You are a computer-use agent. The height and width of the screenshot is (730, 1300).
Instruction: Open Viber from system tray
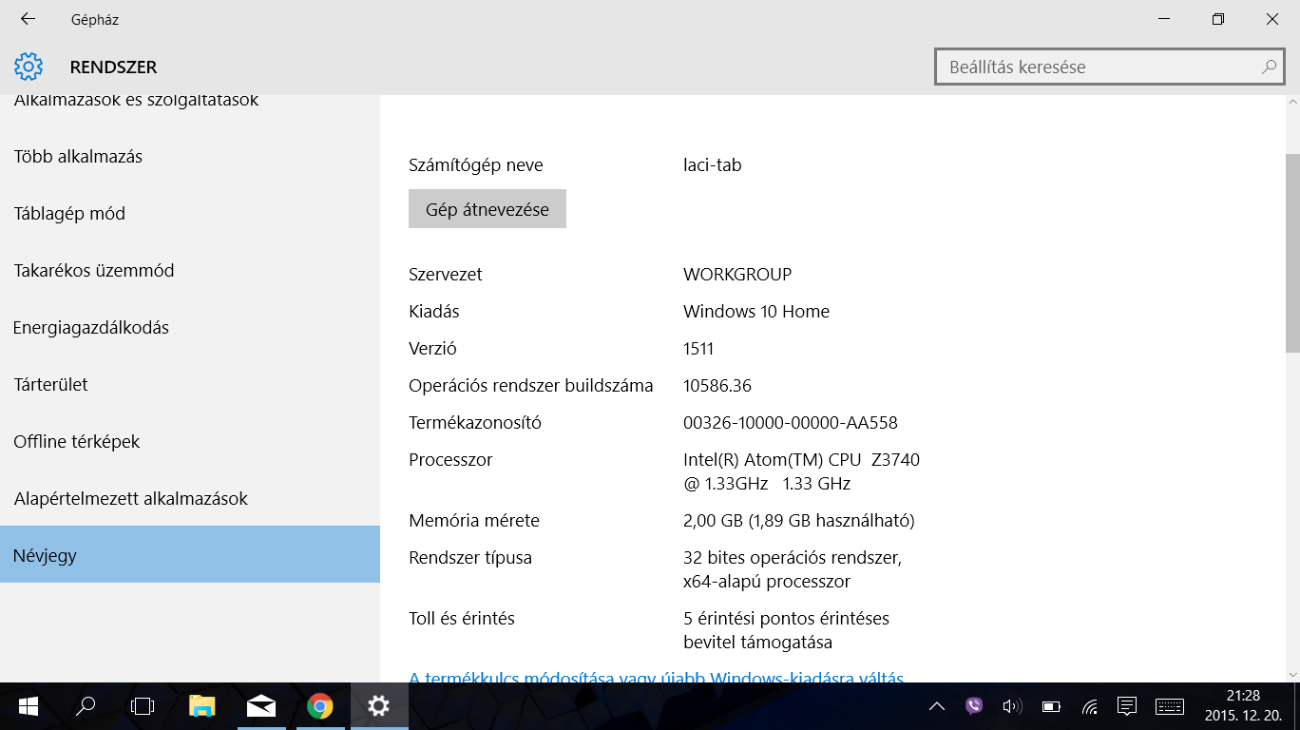coord(974,706)
